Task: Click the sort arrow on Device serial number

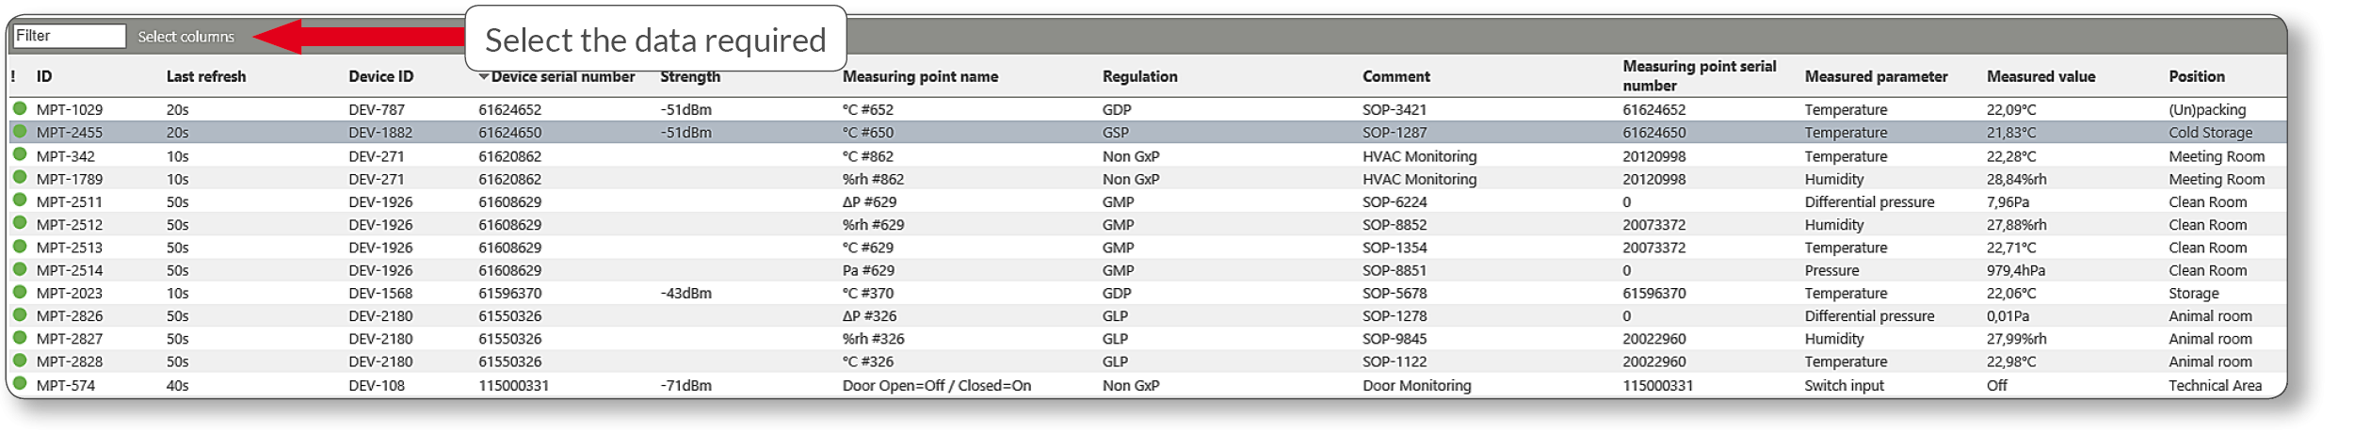Action: click(x=484, y=76)
